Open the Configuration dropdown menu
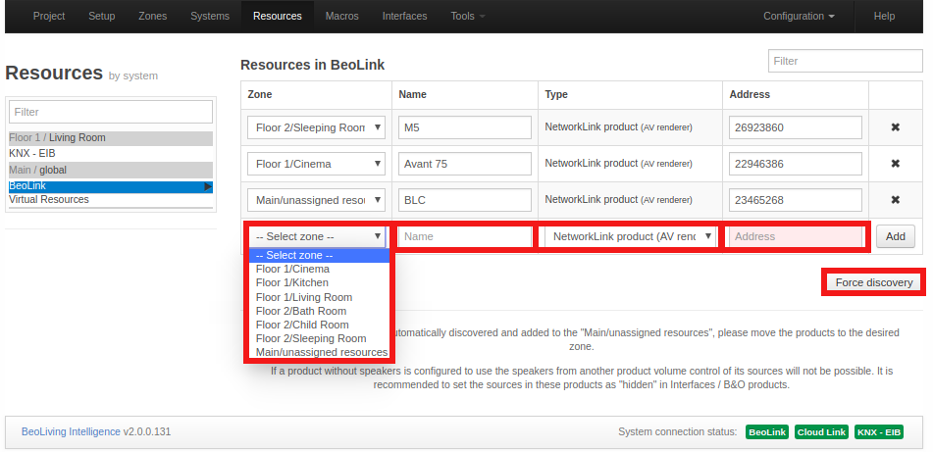The height and width of the screenshot is (452, 933). pyautogui.click(x=799, y=16)
